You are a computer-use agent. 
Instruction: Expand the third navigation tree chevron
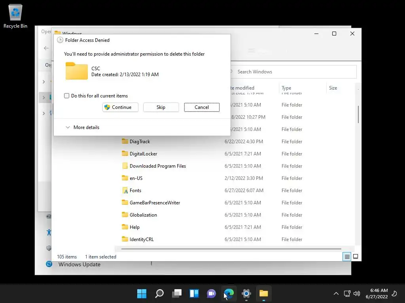(44, 113)
